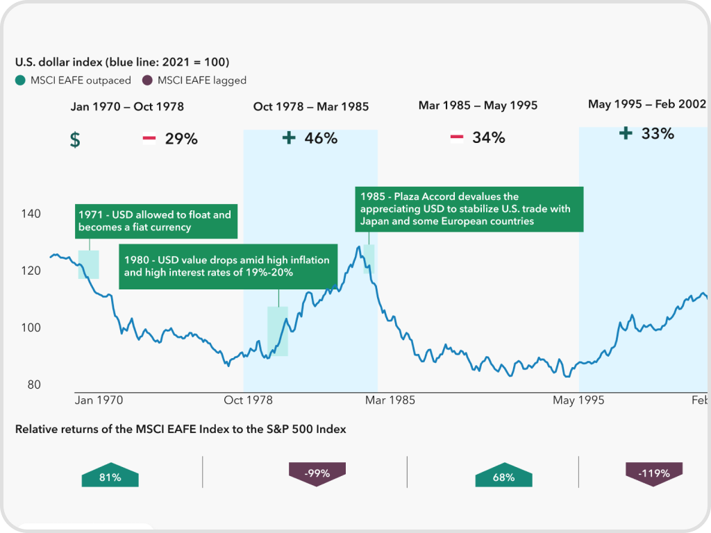Click the purple MSCI EAFE lagged legend dot
711x533 pixels.
click(148, 81)
